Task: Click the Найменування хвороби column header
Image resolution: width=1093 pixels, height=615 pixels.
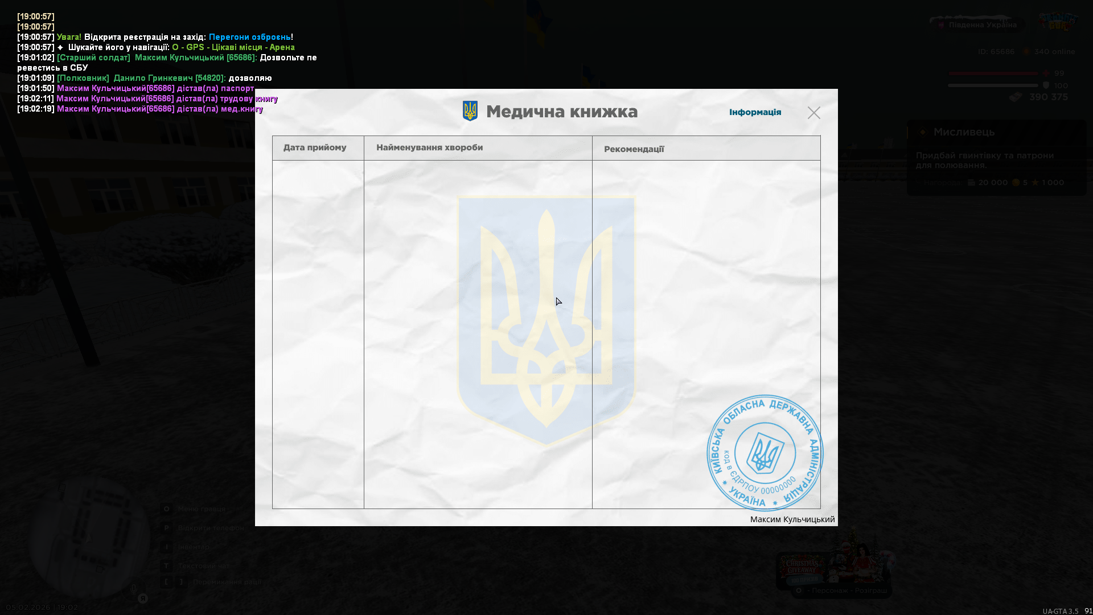Action: (429, 147)
